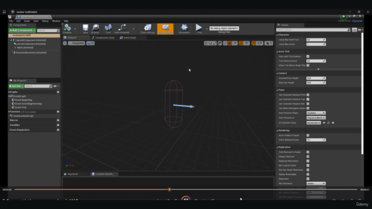
Task: Toggle the scale snap icon
Action: click(x=253, y=43)
